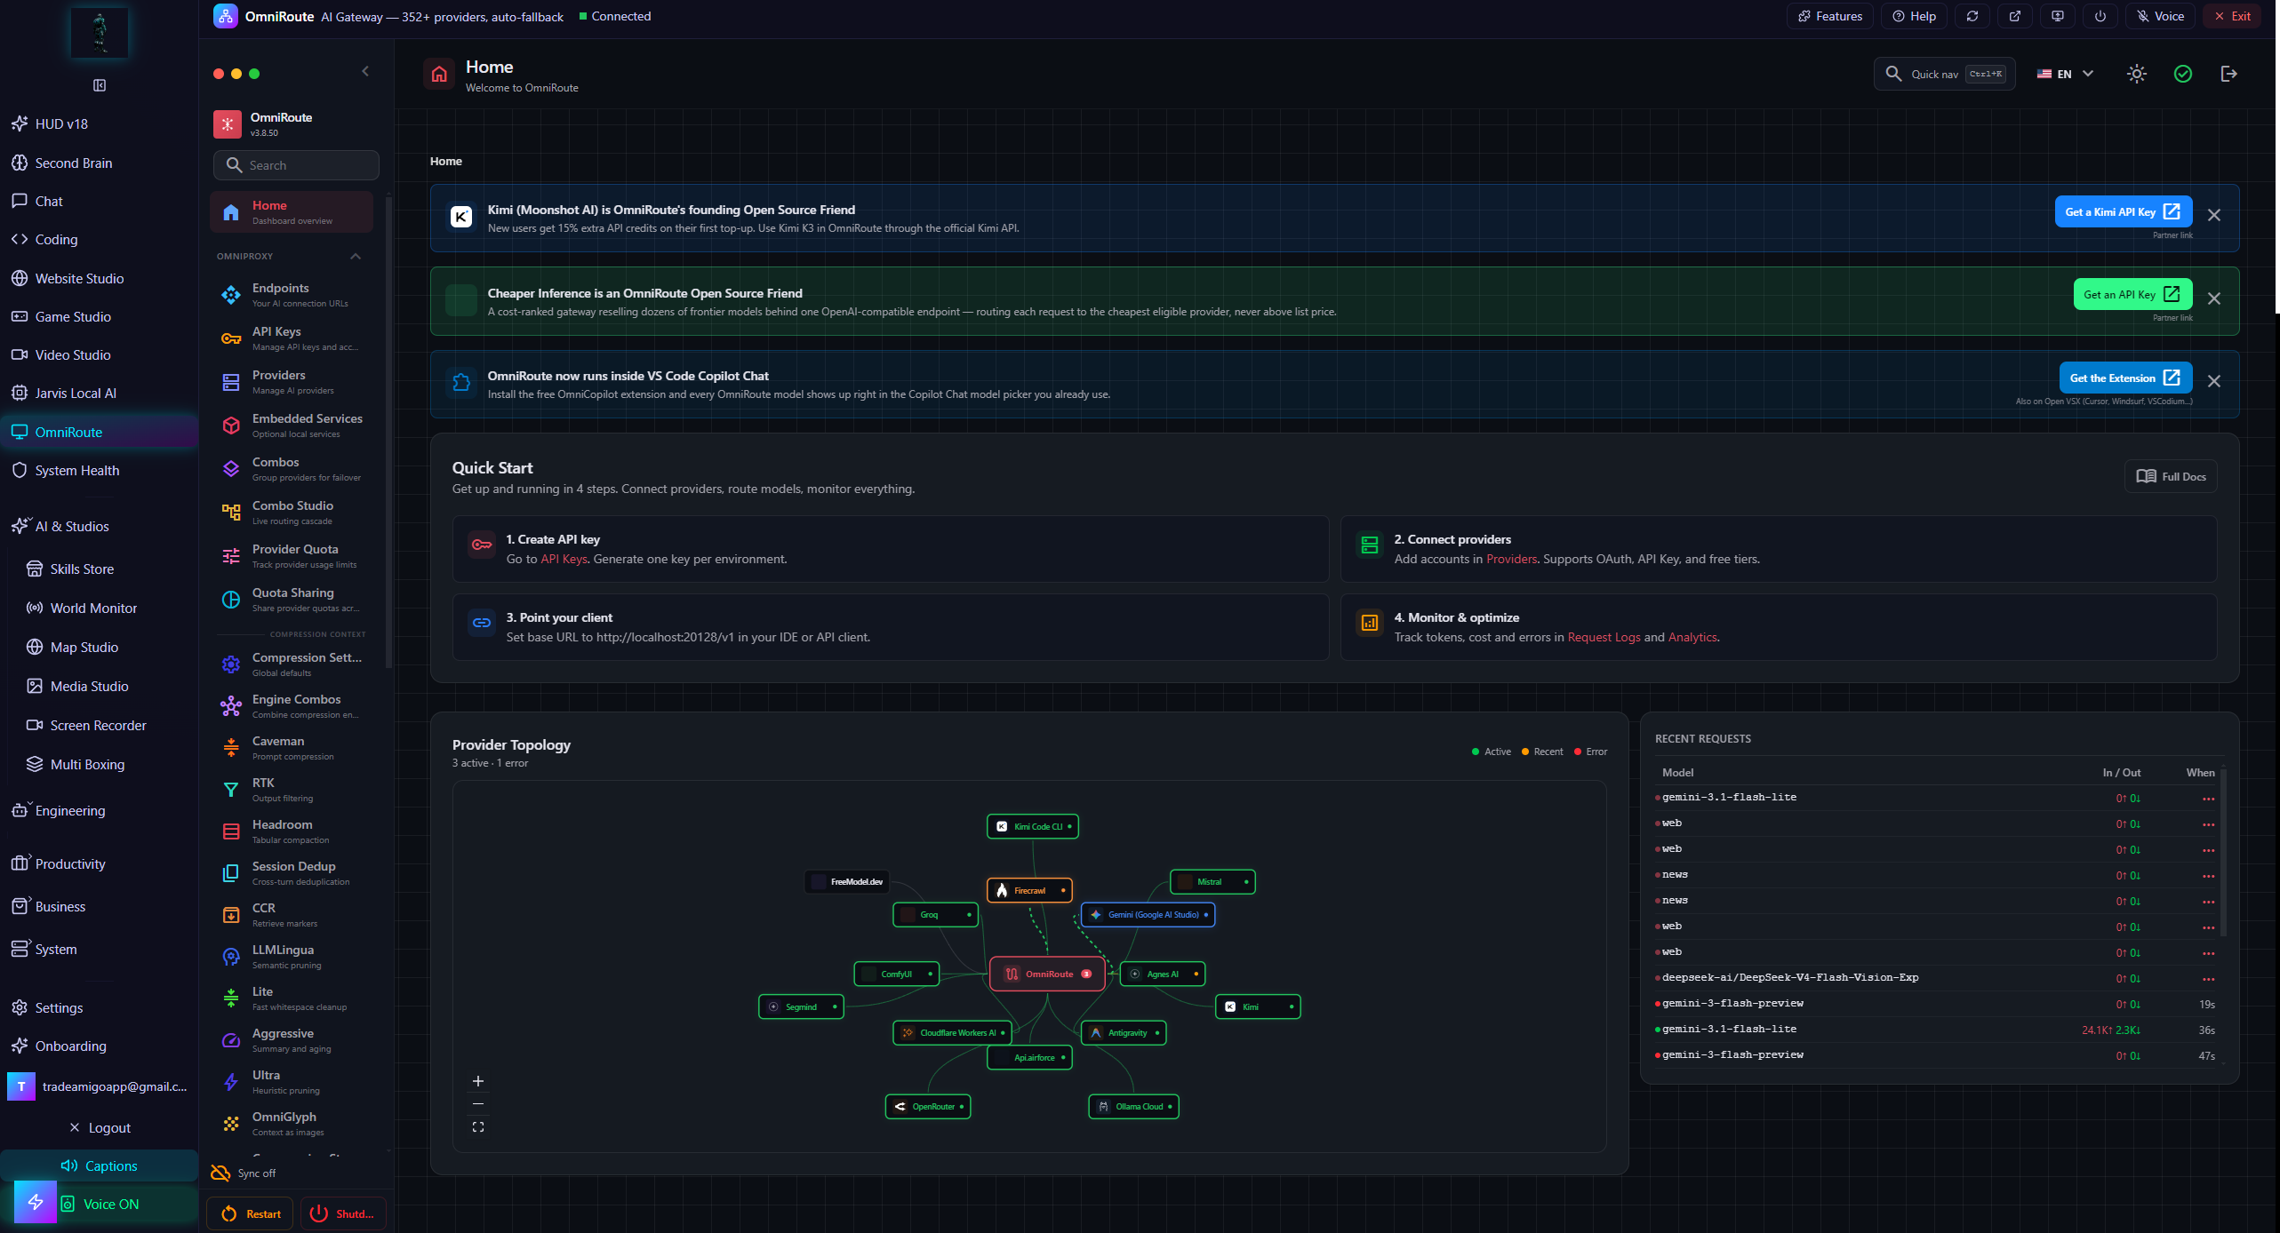
Task: Click the logout arrow icon in header
Action: [x=2228, y=74]
